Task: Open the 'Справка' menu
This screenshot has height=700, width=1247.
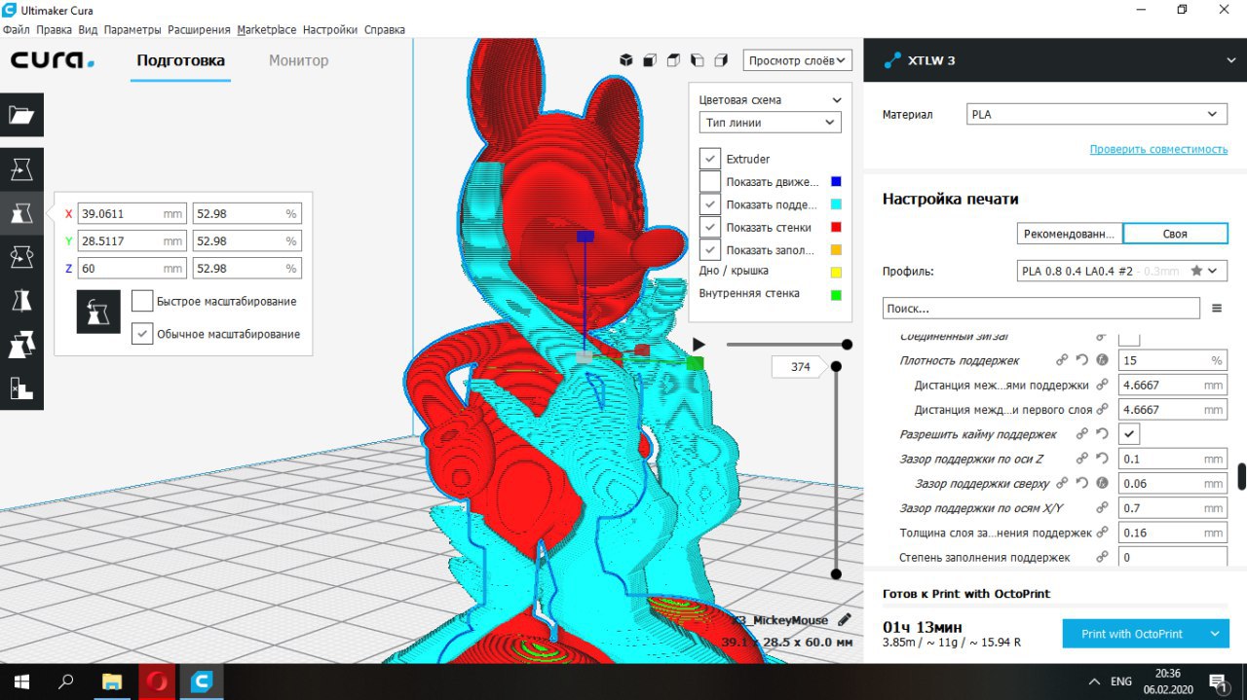Action: point(384,29)
